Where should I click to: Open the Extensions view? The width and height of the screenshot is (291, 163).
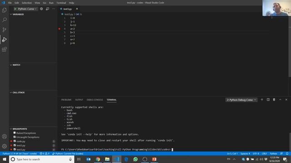click(4, 49)
